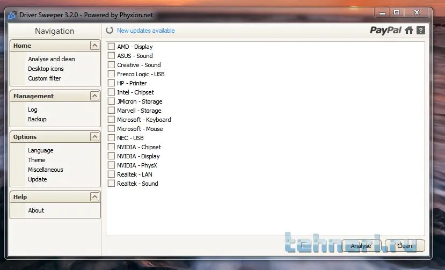
Task: Click the PayPal donate logo
Action: 385,31
